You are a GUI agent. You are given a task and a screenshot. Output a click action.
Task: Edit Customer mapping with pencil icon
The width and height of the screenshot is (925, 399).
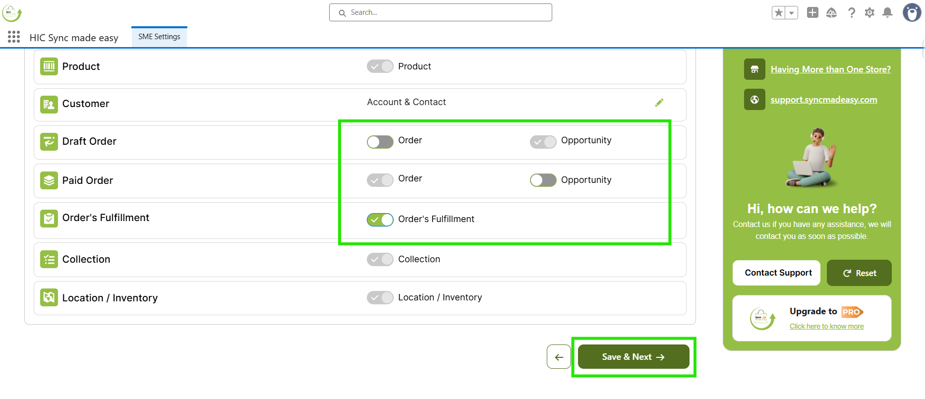(x=659, y=103)
